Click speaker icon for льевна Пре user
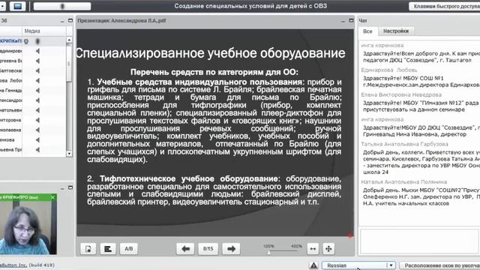 pos(37,150)
